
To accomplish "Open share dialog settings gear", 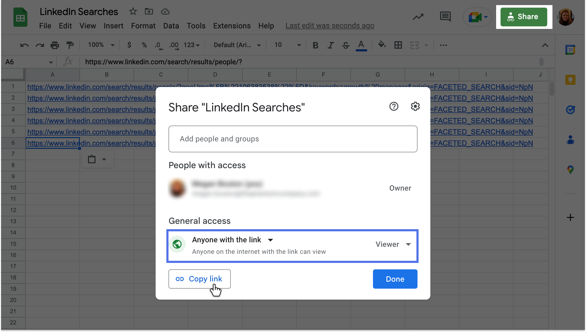I will (x=415, y=107).
